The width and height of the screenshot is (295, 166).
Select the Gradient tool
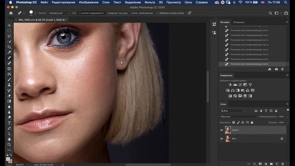tap(9, 101)
